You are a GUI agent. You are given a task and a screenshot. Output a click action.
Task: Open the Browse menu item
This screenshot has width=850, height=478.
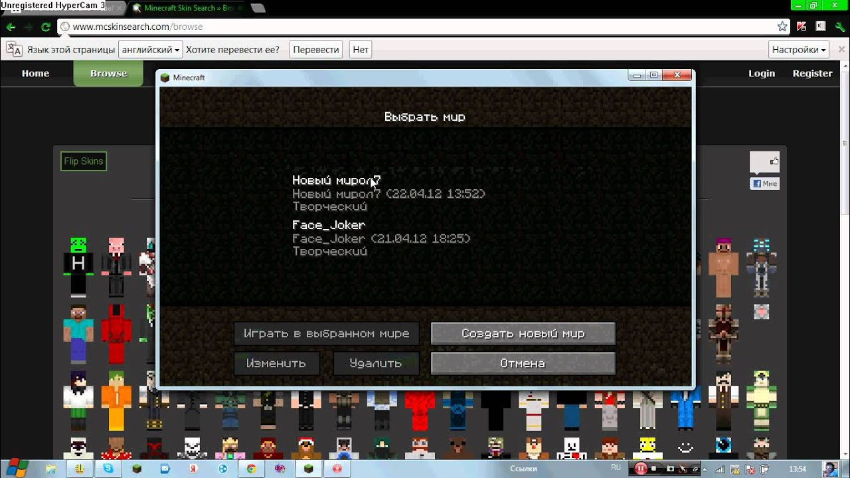click(108, 73)
